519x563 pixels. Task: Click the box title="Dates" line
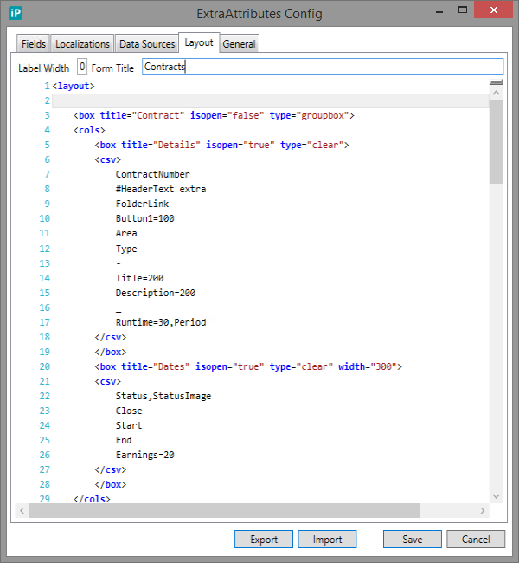tap(248, 367)
